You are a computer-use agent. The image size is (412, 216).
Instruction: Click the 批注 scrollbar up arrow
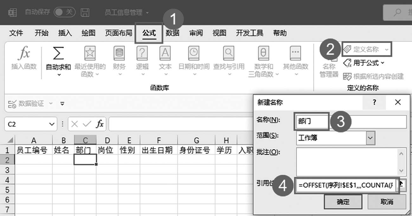coord(402,153)
